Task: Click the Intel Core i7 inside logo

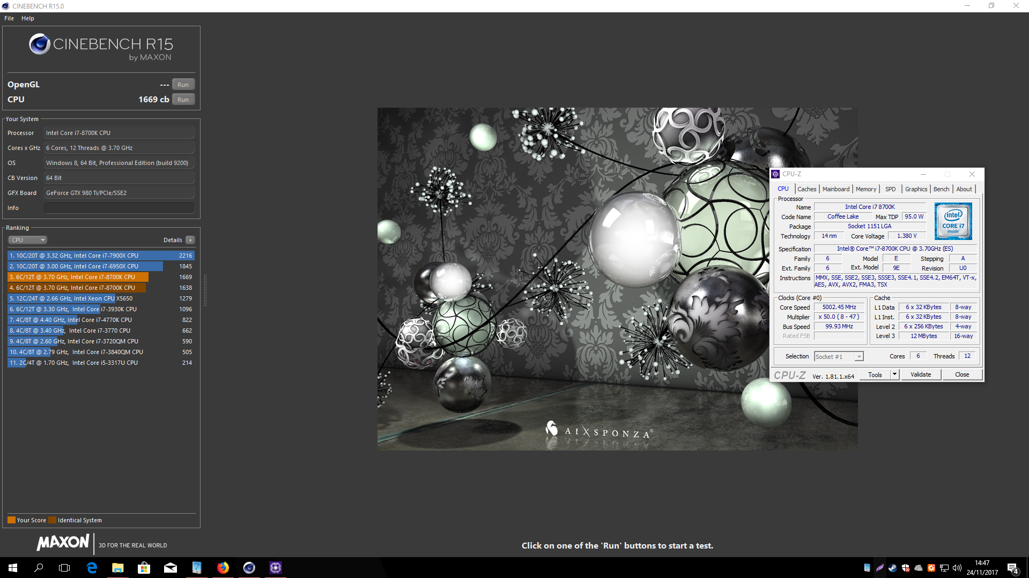Action: [x=953, y=221]
